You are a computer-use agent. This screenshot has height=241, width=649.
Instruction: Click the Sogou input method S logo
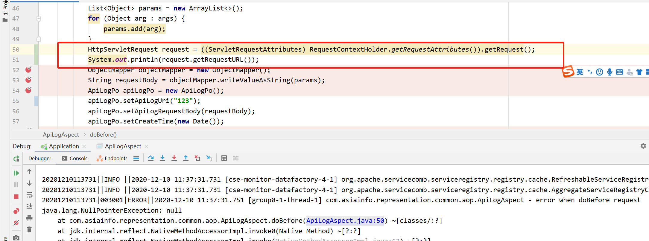(x=568, y=72)
